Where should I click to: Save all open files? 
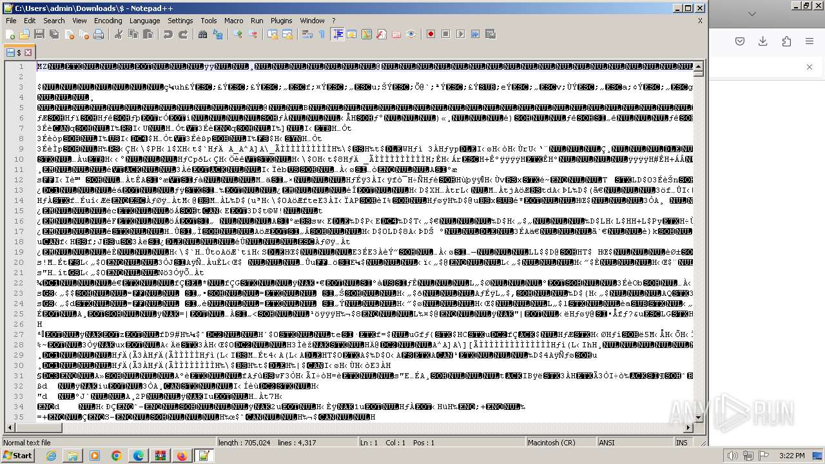coord(54,34)
